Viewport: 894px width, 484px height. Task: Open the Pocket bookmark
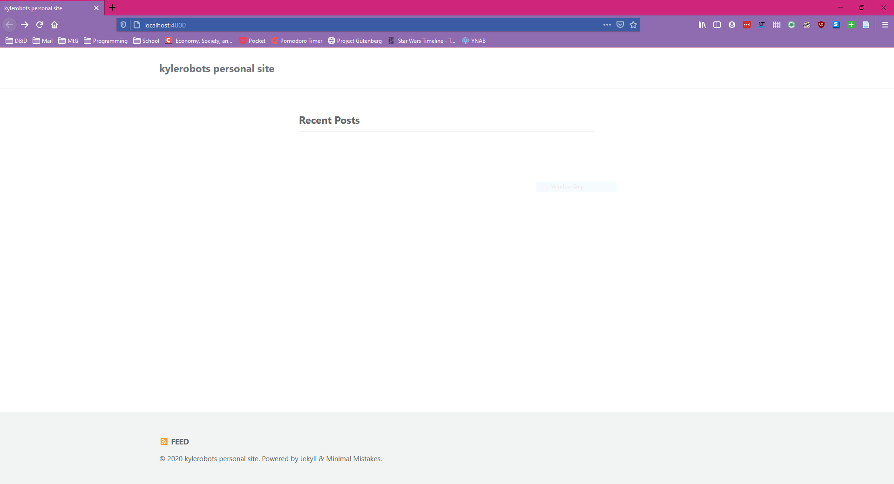click(x=252, y=41)
